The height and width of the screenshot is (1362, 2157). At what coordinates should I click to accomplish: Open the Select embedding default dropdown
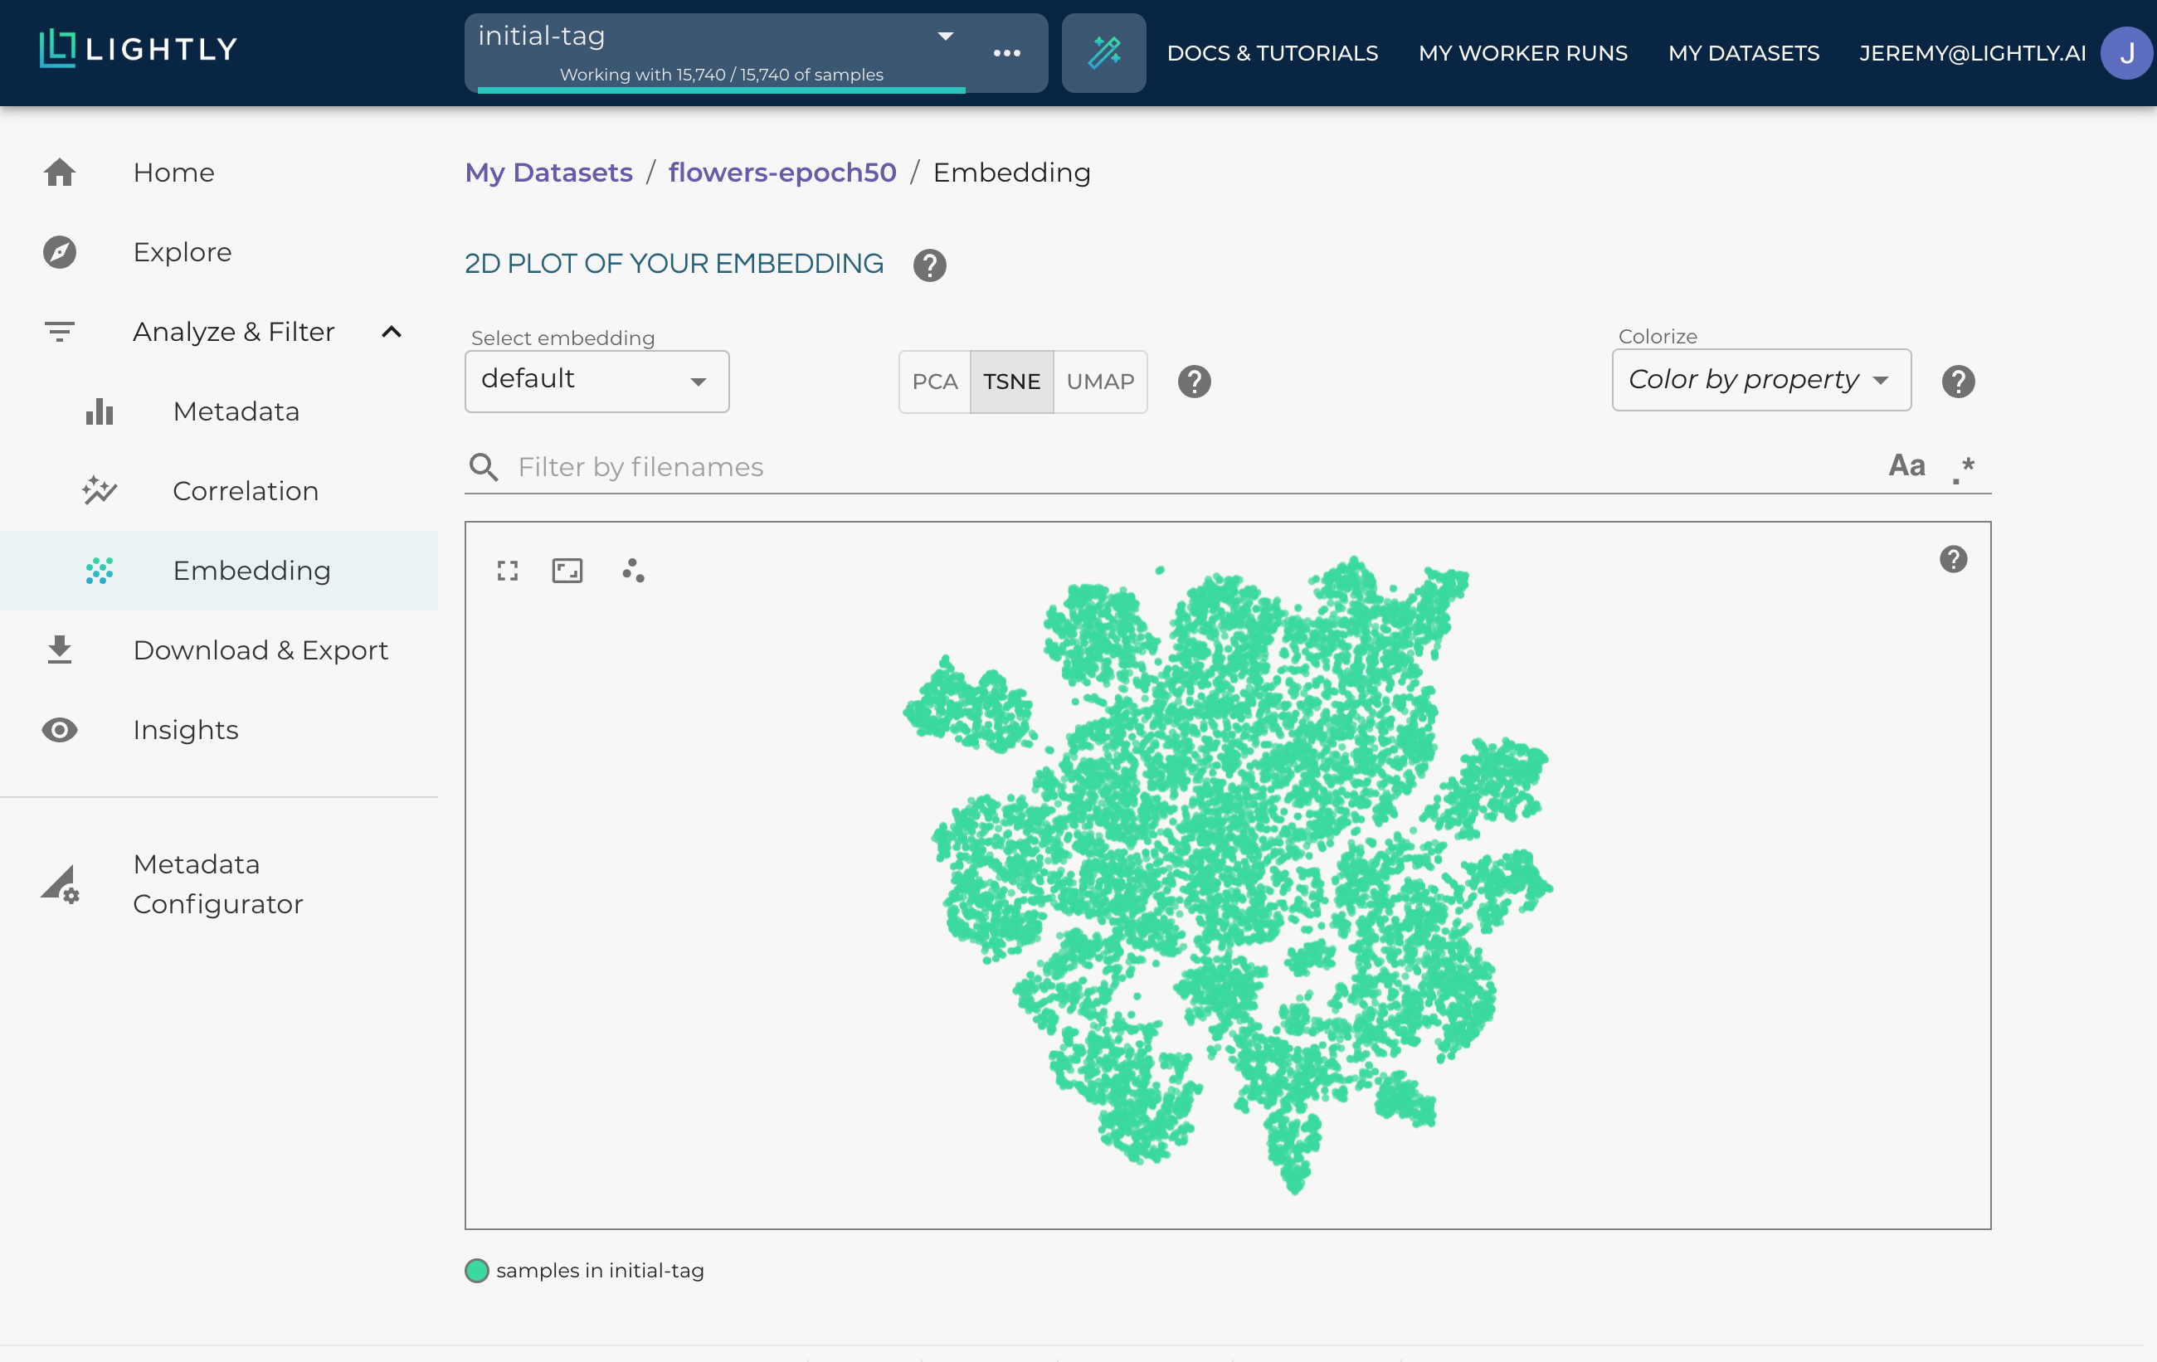pyautogui.click(x=596, y=382)
